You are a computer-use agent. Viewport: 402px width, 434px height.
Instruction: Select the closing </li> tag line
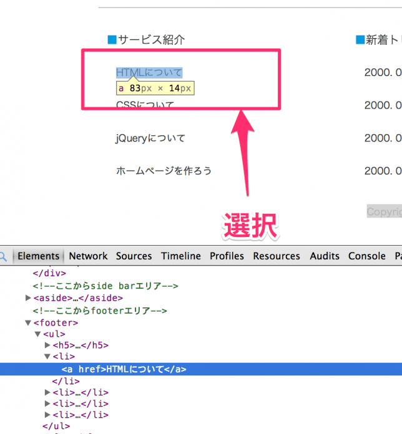pyautogui.click(x=66, y=381)
